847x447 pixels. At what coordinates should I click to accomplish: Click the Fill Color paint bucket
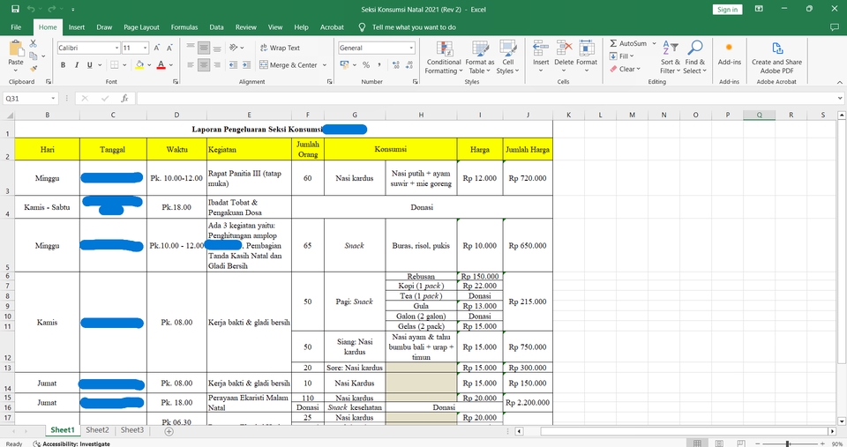click(140, 64)
